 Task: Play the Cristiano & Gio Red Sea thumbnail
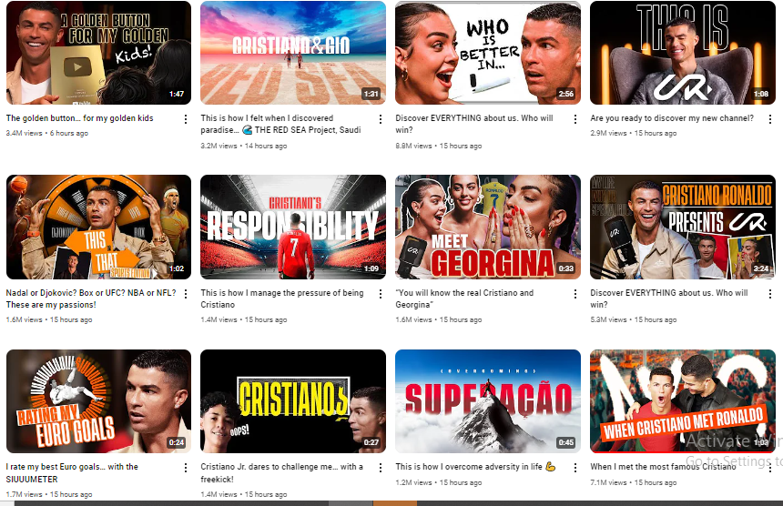(293, 53)
